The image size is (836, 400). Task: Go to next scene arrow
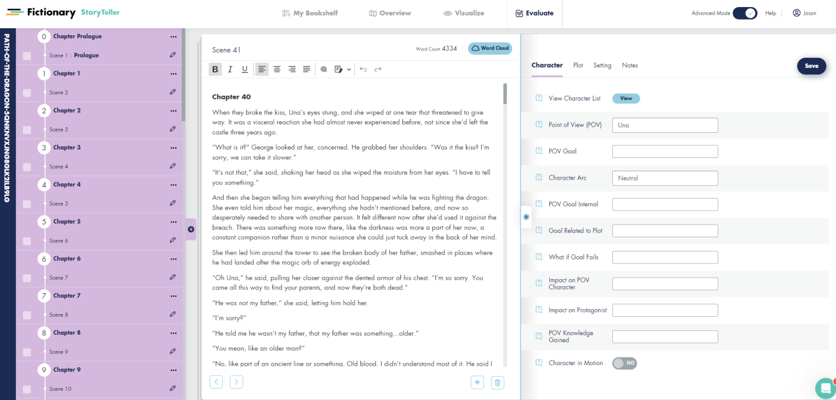pos(236,382)
